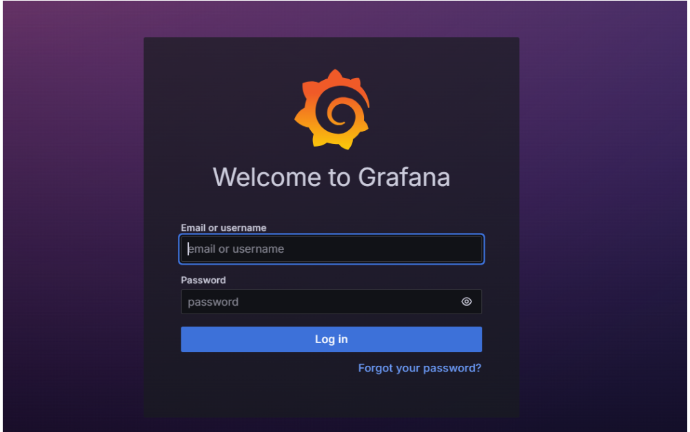
Task: Click into the Password field
Action: pos(332,302)
